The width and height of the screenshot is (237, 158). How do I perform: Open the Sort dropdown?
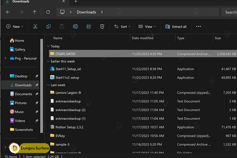click(122, 26)
